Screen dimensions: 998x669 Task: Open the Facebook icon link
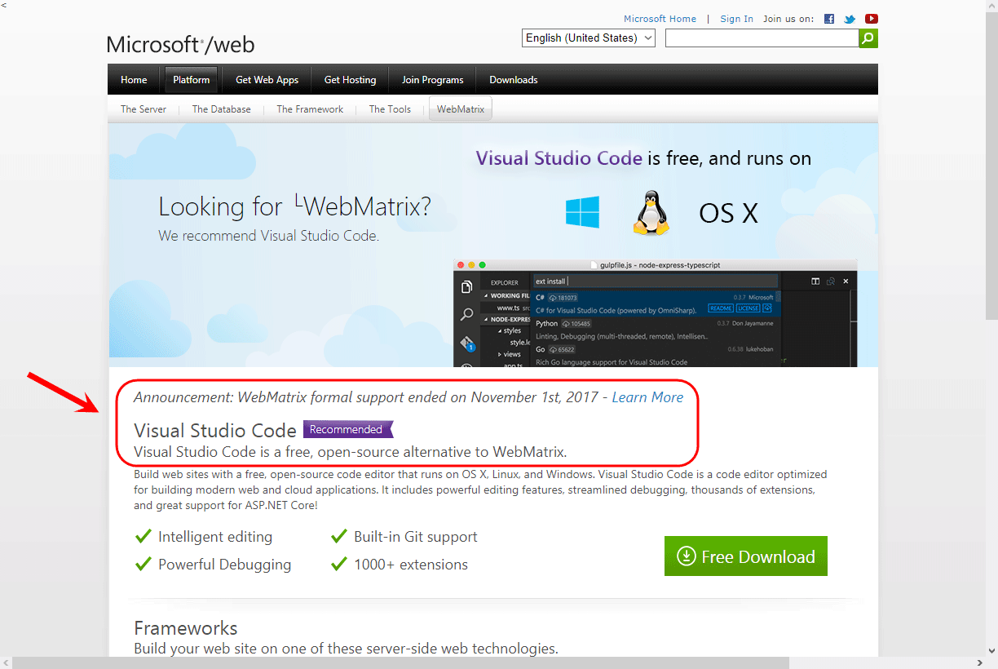[829, 19]
